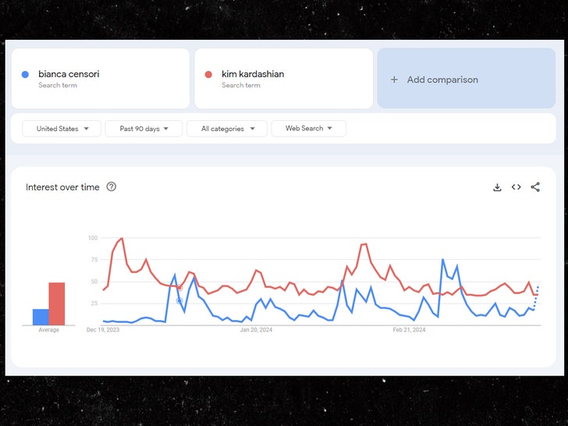The width and height of the screenshot is (568, 426).
Task: Click the blue circled data point on chart
Action: coord(179,300)
